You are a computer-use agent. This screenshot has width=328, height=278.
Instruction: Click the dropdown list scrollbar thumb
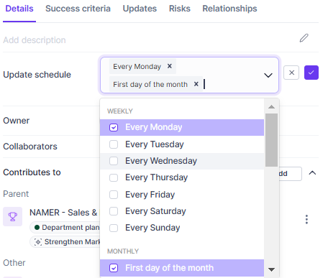pos(271,140)
